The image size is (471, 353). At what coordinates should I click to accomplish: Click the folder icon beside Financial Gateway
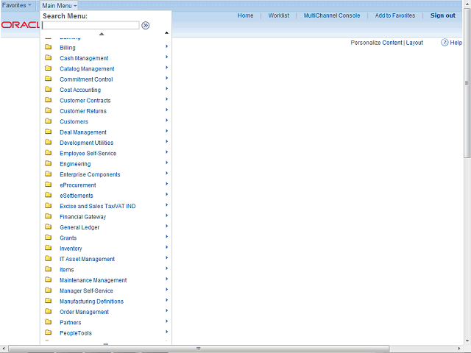[48, 216]
